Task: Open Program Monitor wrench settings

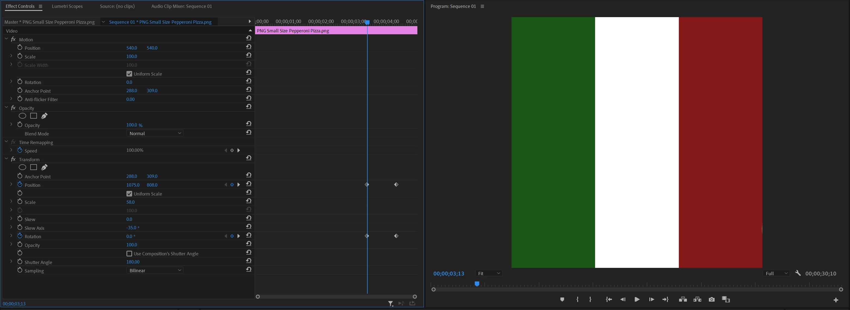Action: 798,273
